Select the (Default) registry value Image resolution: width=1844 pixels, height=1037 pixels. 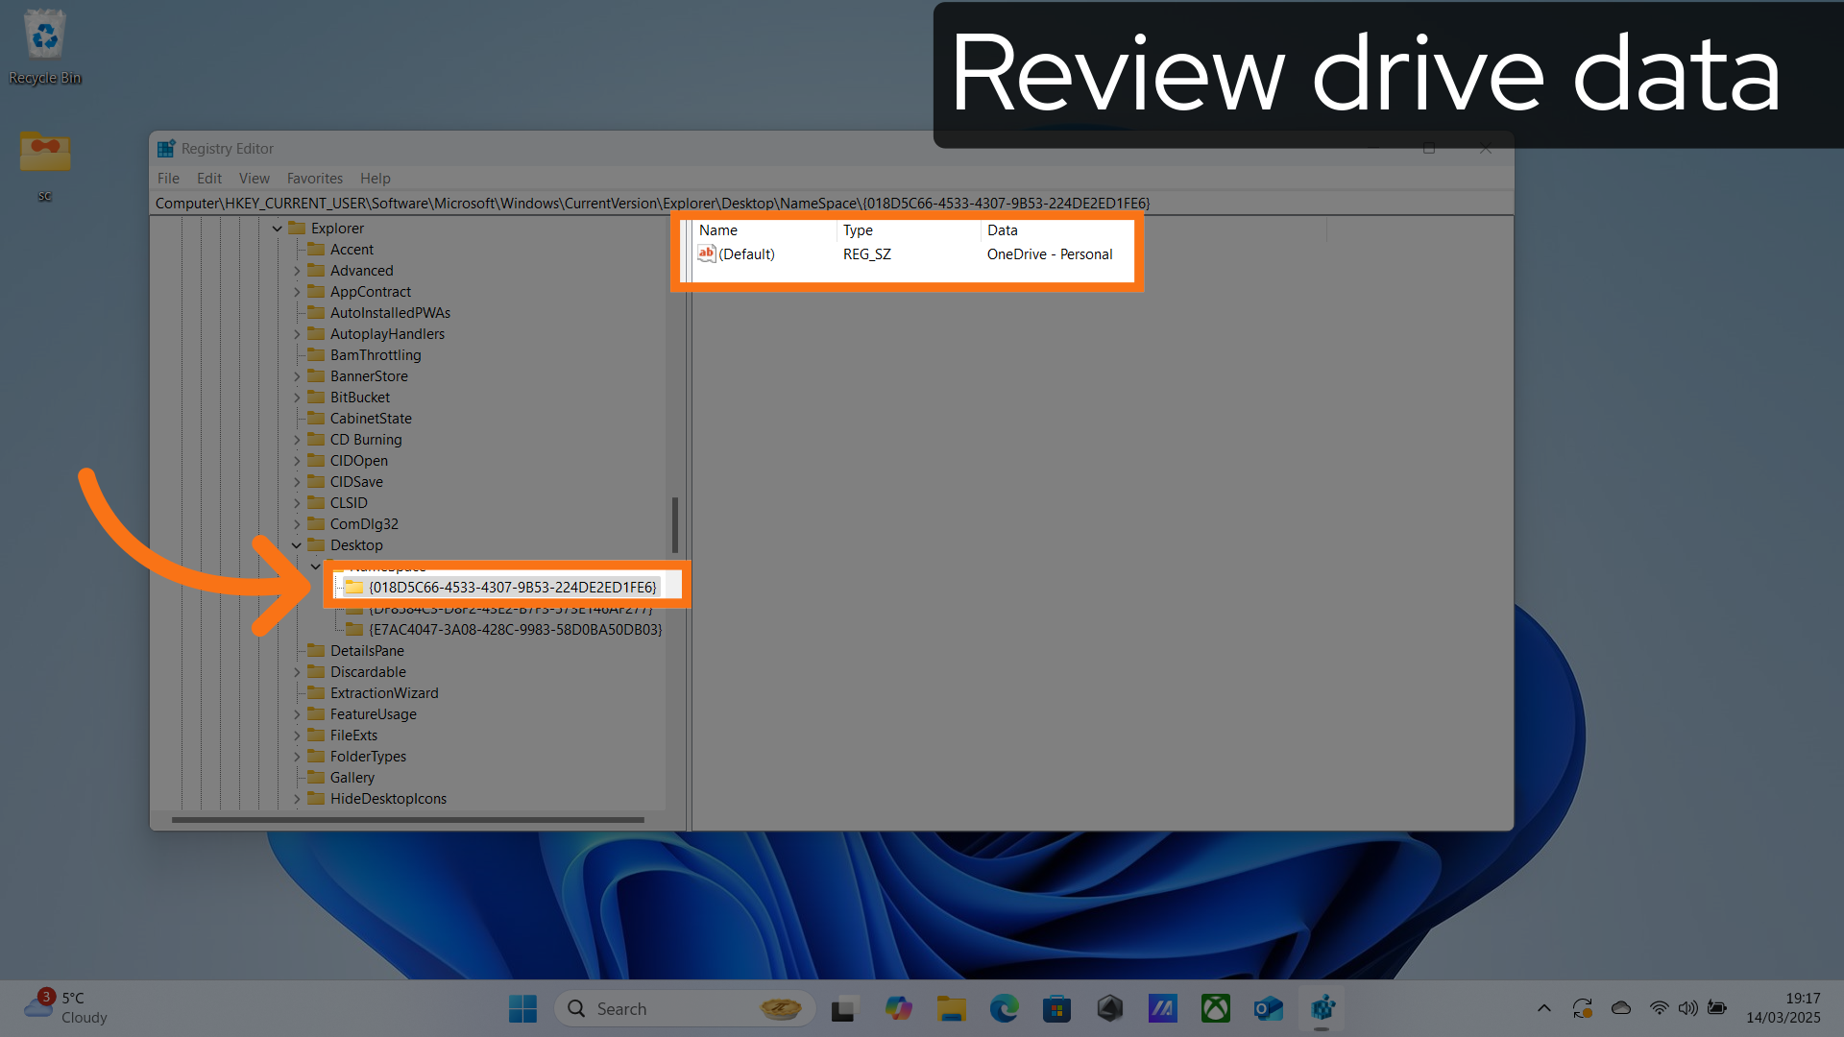coord(746,254)
